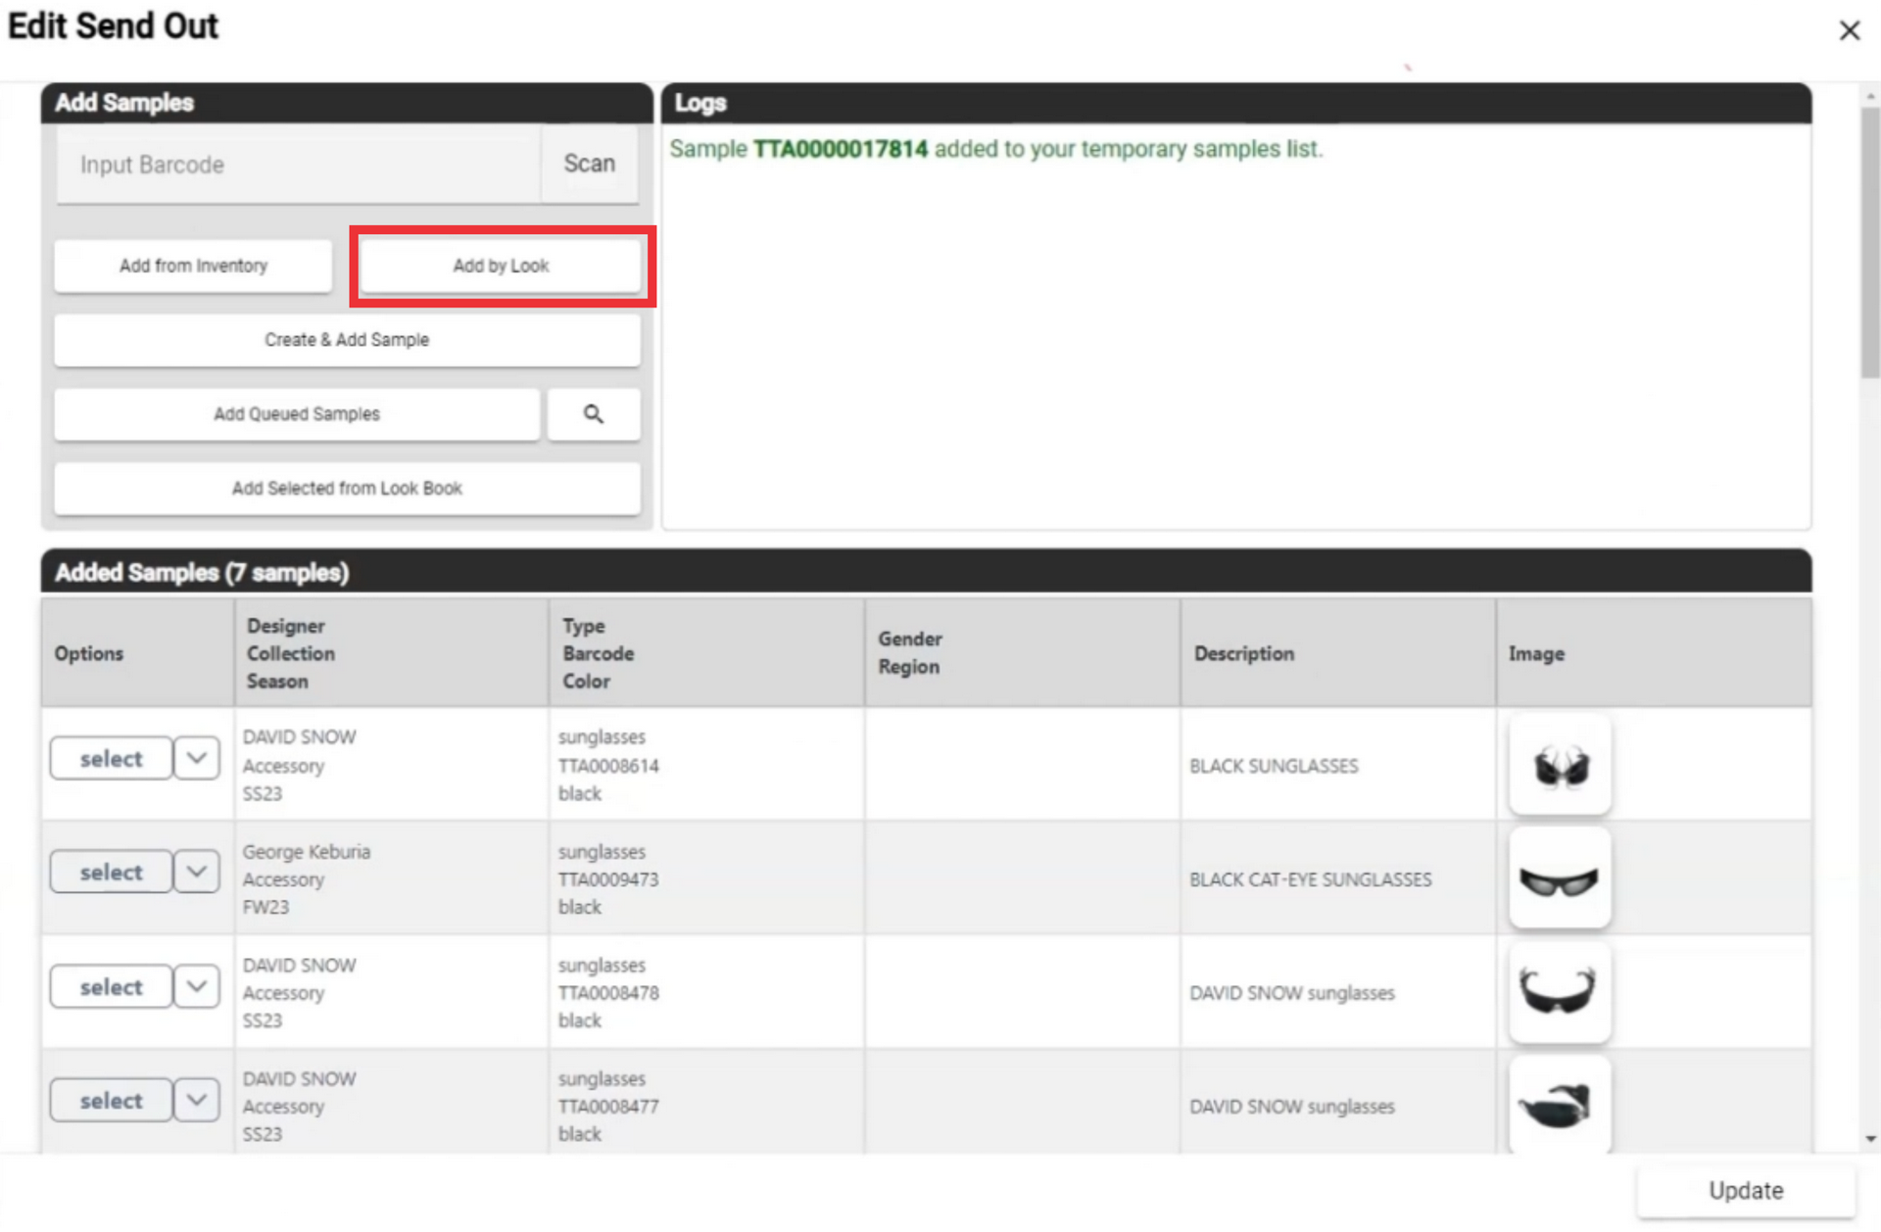Click the BLACK CAT-EYE SUNGLASSES description

pos(1310,879)
